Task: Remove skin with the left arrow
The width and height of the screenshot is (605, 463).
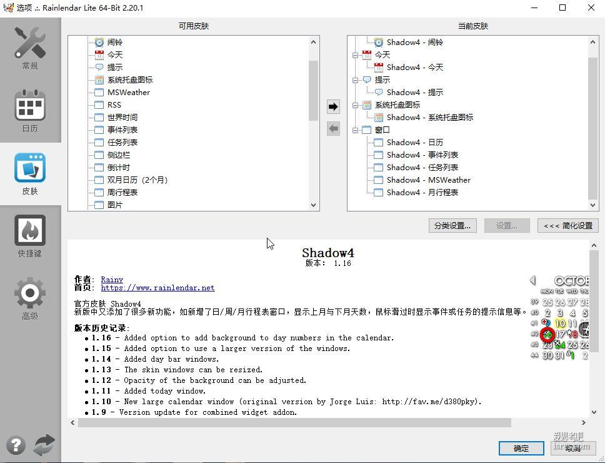Action: pyautogui.click(x=333, y=129)
